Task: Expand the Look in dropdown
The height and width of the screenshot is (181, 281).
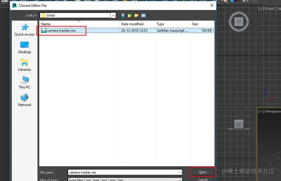Action: pyautogui.click(x=113, y=15)
